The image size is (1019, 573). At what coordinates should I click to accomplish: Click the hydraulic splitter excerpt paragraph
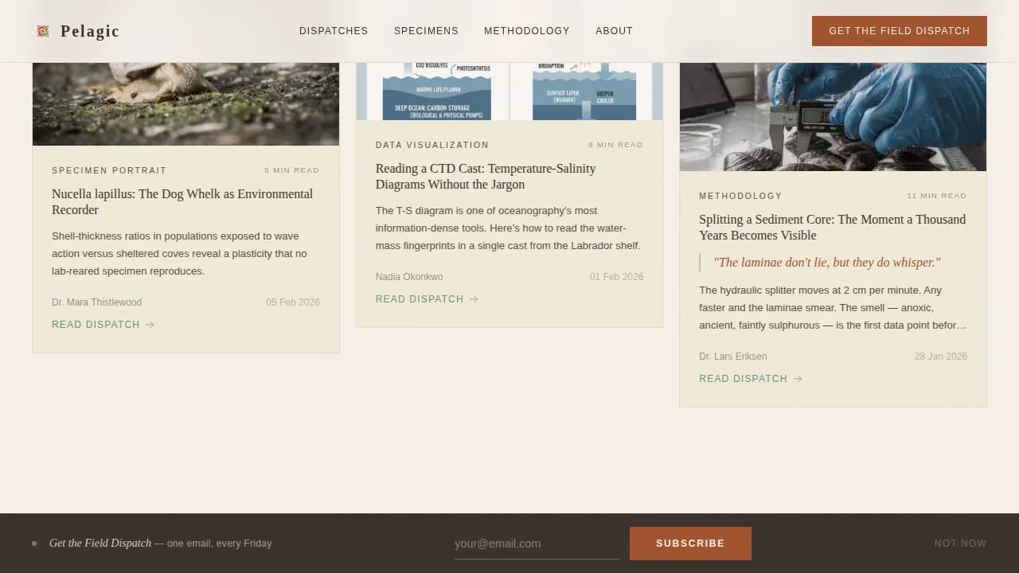tap(833, 308)
